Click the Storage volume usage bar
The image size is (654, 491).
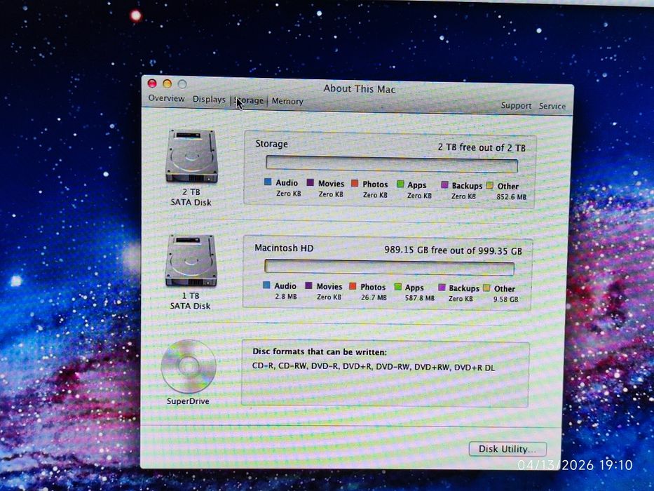pyautogui.click(x=392, y=164)
